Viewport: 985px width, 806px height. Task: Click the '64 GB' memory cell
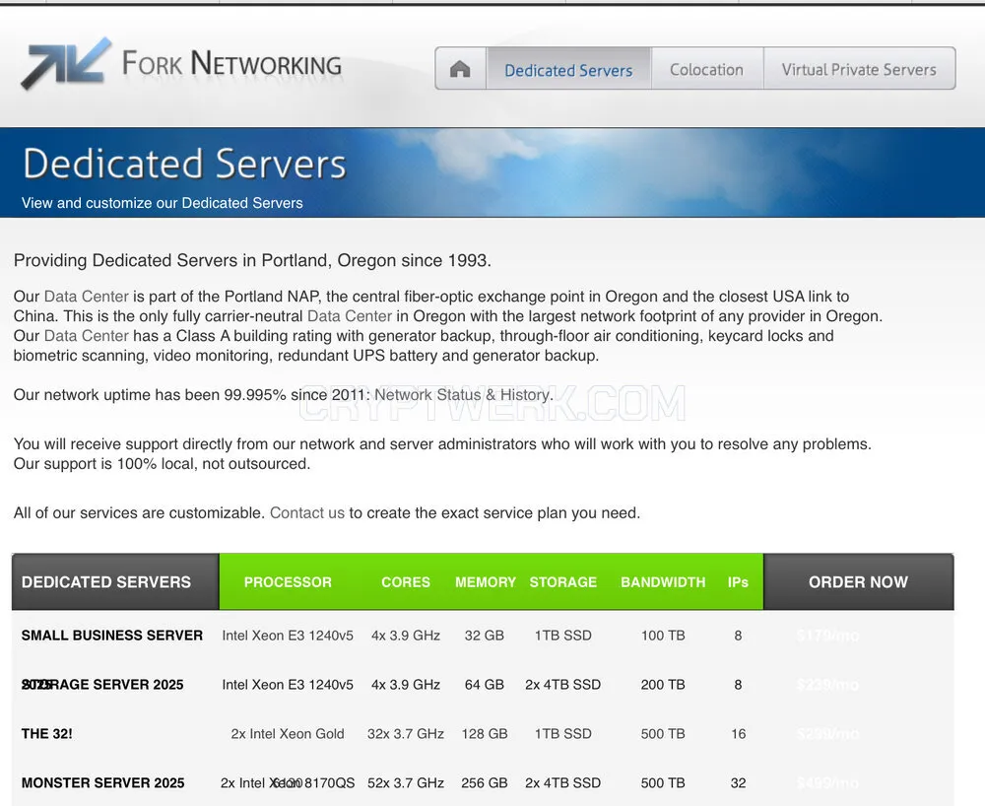[x=485, y=685]
